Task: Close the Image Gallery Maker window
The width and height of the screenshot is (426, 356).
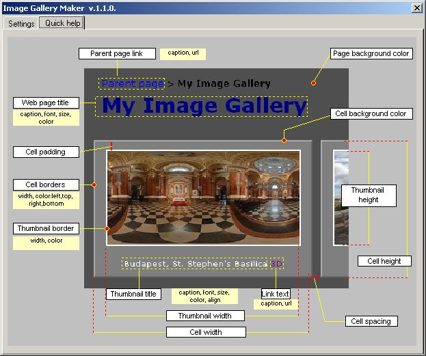Action: pos(416,8)
